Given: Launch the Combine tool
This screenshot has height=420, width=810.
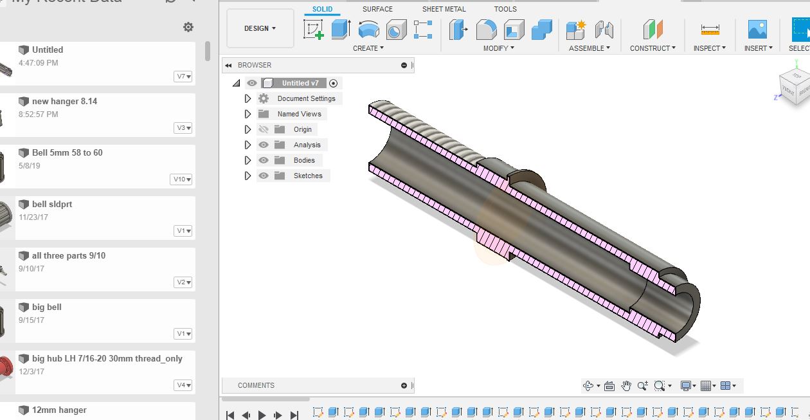Looking at the screenshot, I should point(542,30).
